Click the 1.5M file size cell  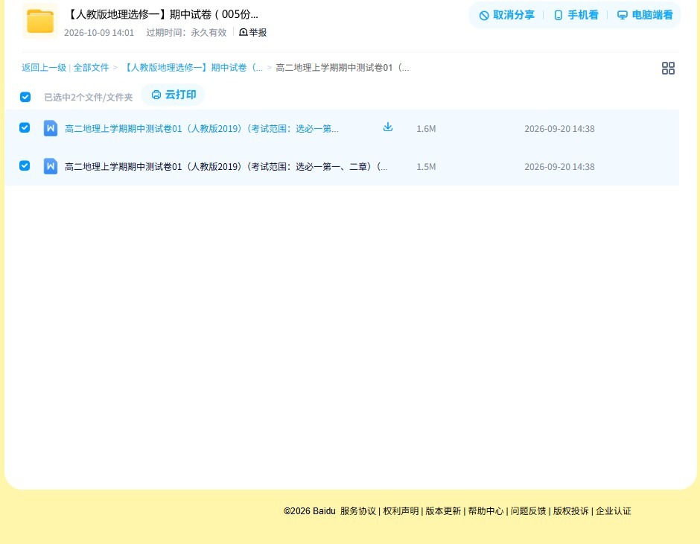click(426, 167)
